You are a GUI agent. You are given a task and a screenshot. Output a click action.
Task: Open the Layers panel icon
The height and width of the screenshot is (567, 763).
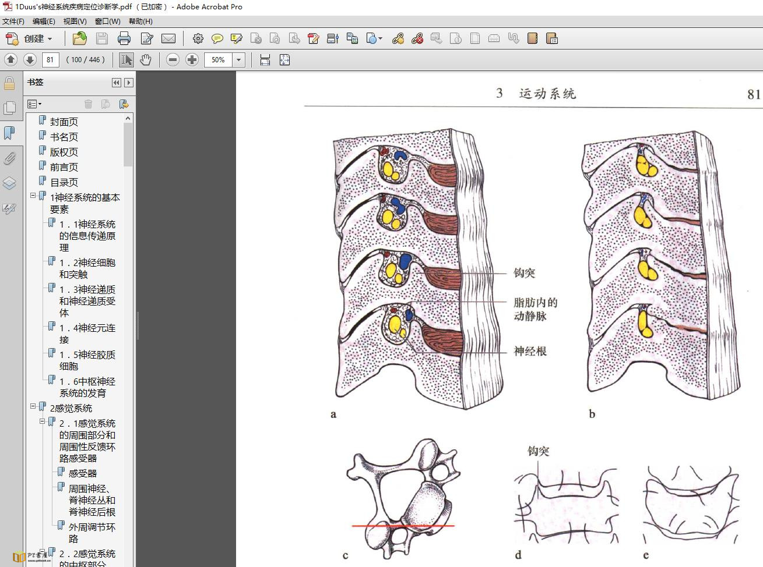[x=9, y=183]
